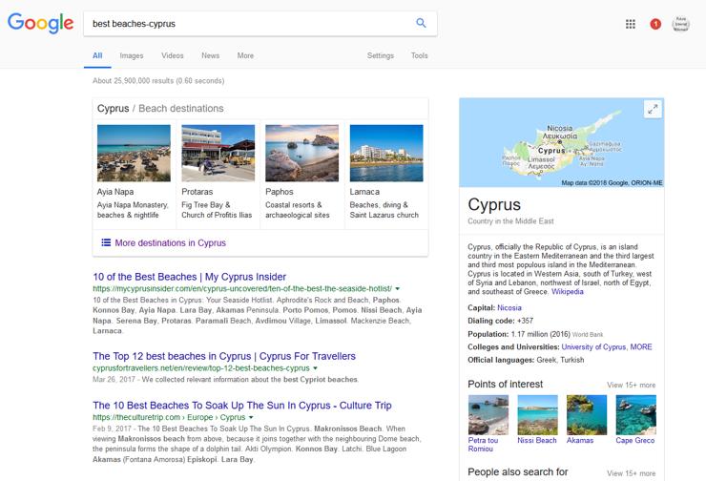Open the Wikipedia link in Cyprus panel
This screenshot has height=481, width=706.
point(568,291)
